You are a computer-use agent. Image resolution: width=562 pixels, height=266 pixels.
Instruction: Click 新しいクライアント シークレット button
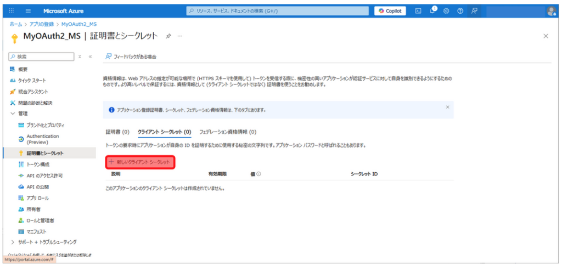[x=141, y=162]
